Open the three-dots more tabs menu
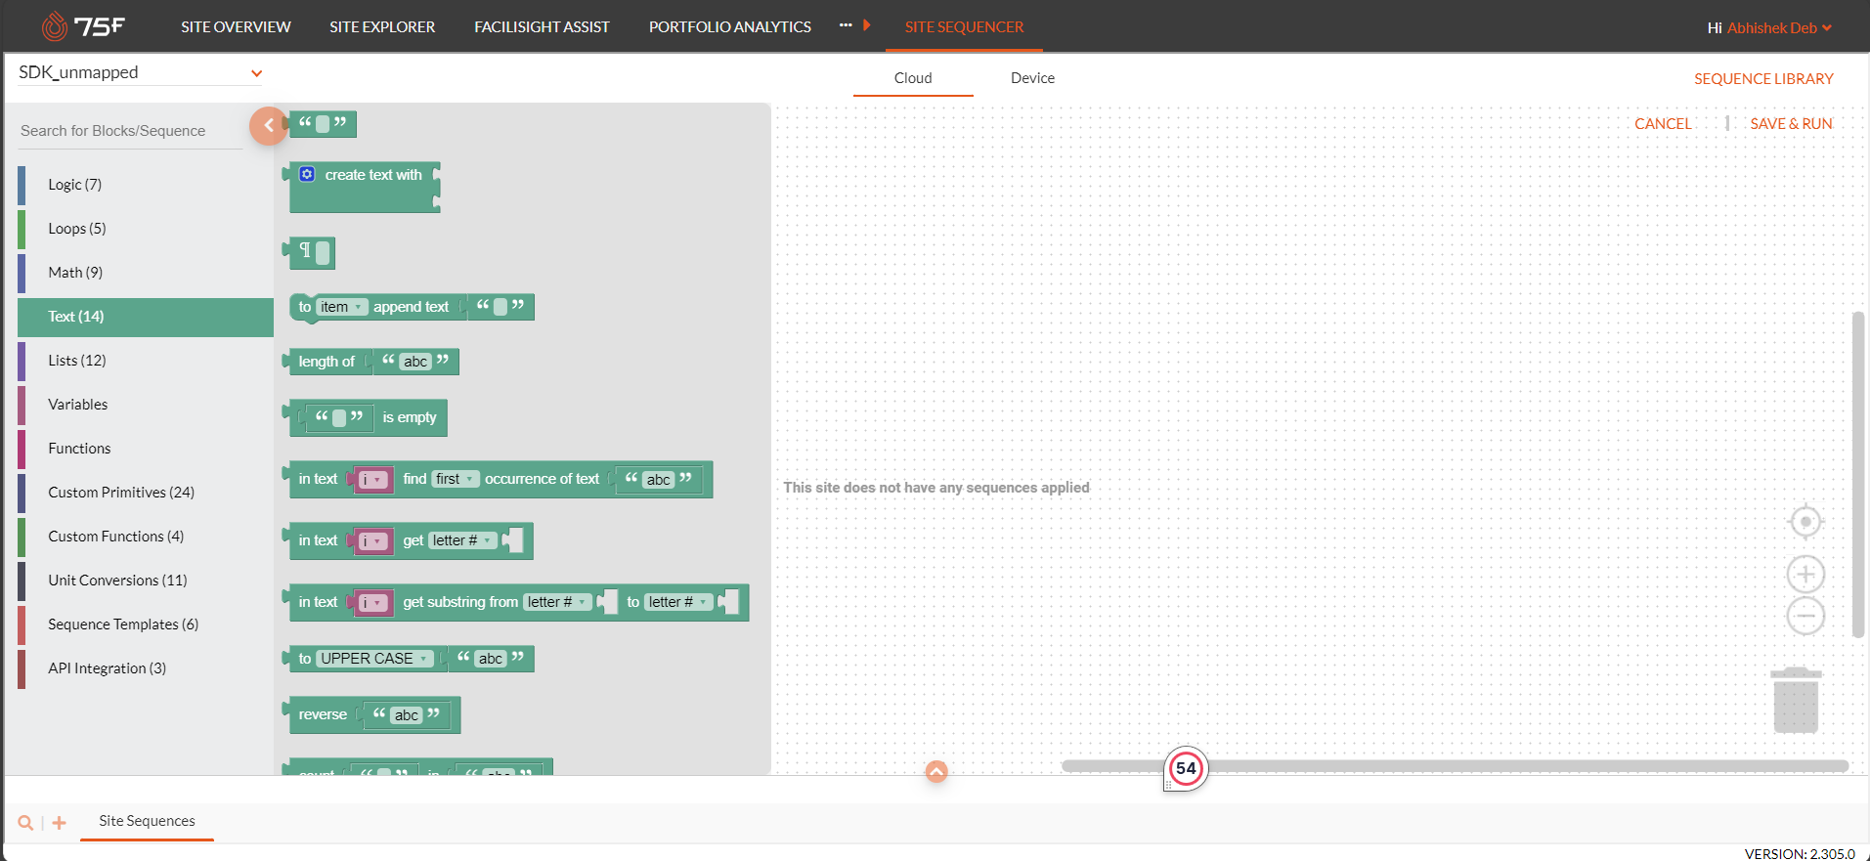Viewport: 1870px width, 861px height. (846, 25)
